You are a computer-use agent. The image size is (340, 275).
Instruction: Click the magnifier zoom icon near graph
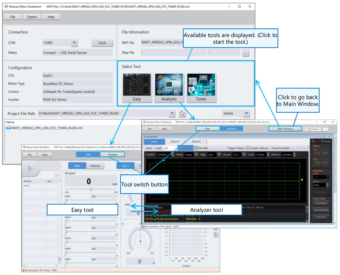tap(216, 234)
